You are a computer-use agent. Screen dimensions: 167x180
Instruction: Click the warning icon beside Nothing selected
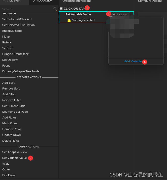[x=69, y=20]
